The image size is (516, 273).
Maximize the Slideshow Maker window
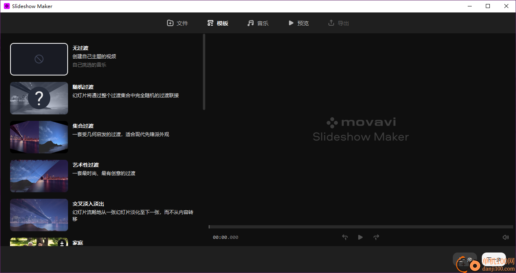pyautogui.click(x=488, y=6)
